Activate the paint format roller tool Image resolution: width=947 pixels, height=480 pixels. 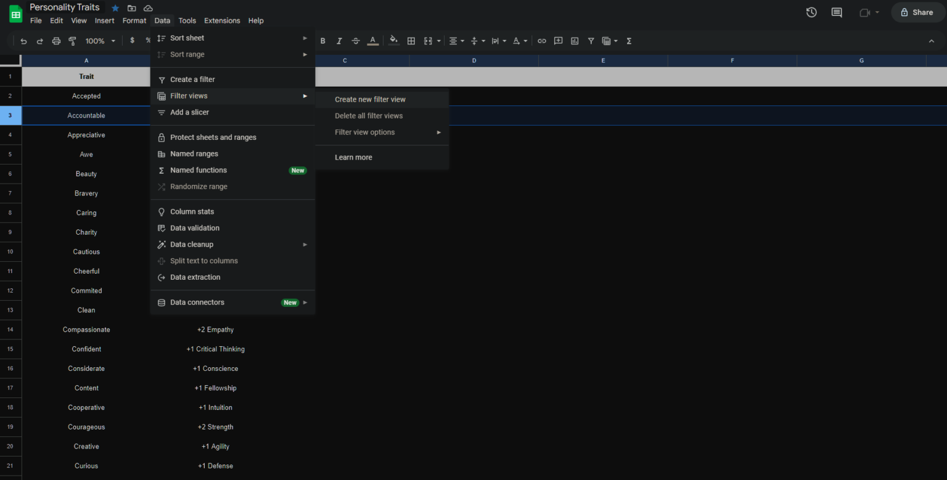pos(72,41)
